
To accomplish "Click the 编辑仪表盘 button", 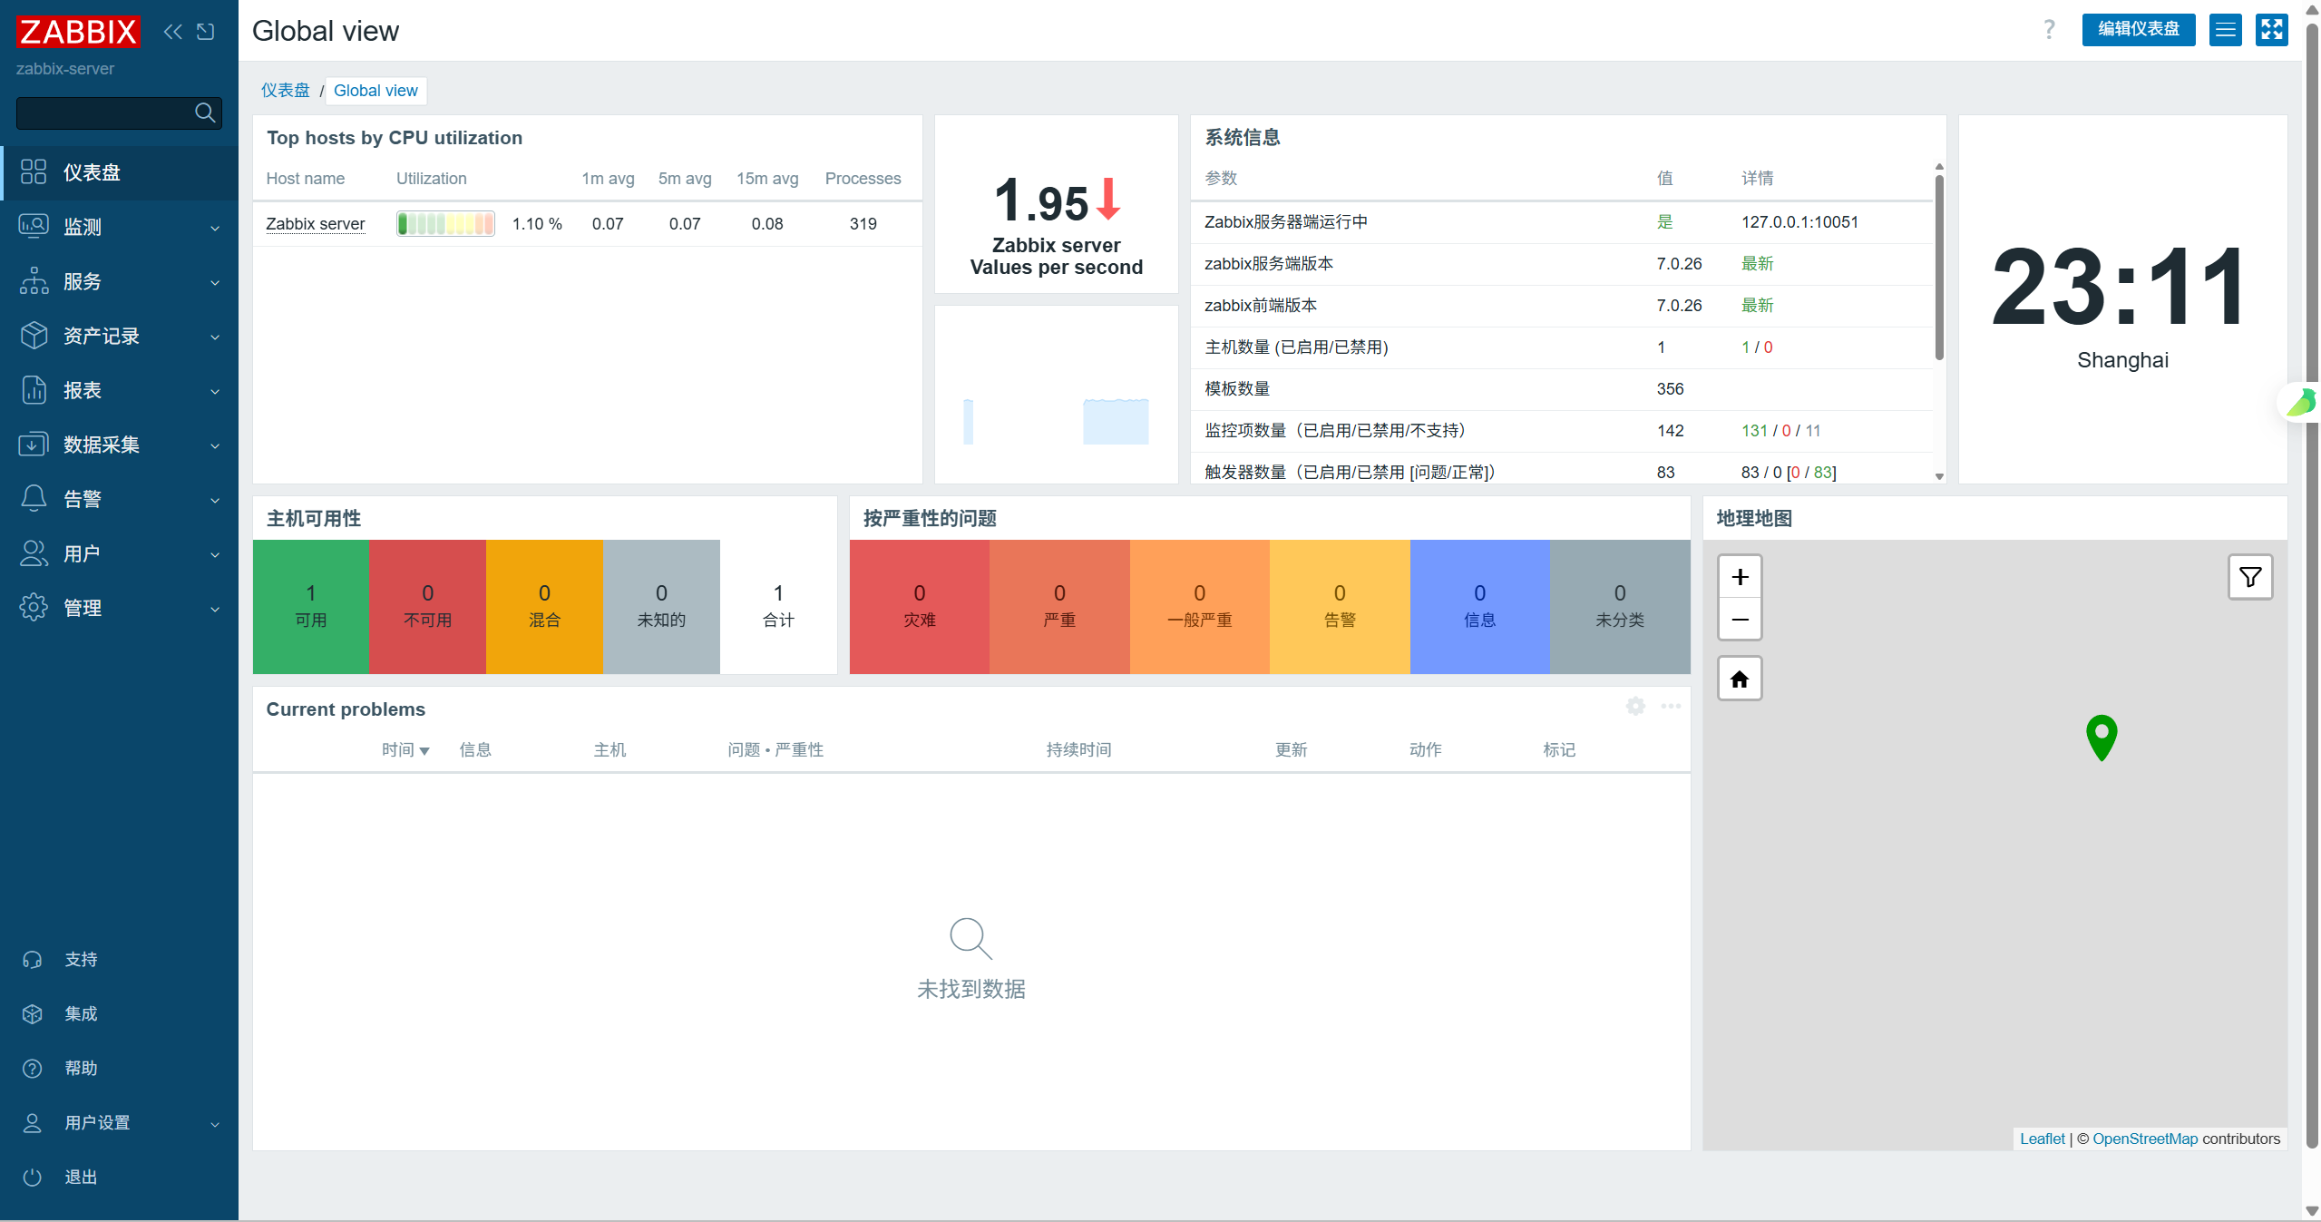I will (2138, 30).
